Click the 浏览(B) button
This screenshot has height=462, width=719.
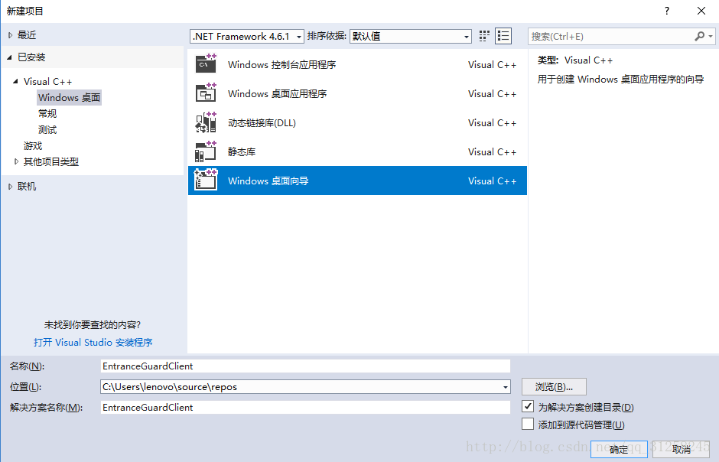click(x=553, y=386)
